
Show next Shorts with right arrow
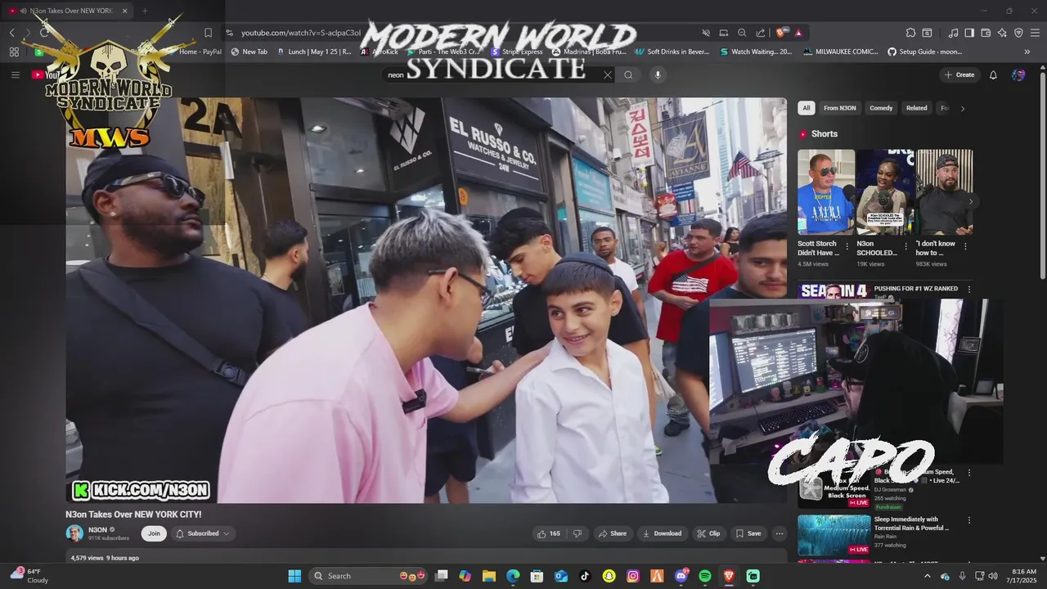pyautogui.click(x=971, y=201)
